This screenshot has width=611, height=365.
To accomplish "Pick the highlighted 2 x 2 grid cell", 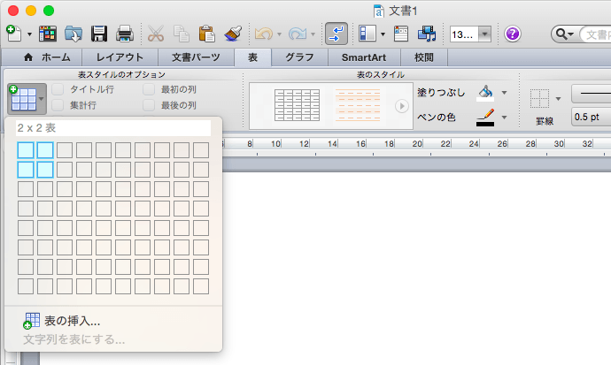I will 45,170.
